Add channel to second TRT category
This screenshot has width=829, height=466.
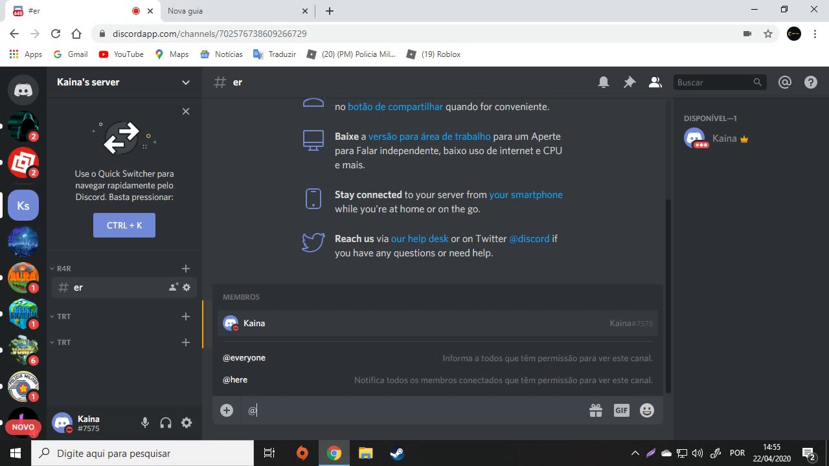coord(186,342)
